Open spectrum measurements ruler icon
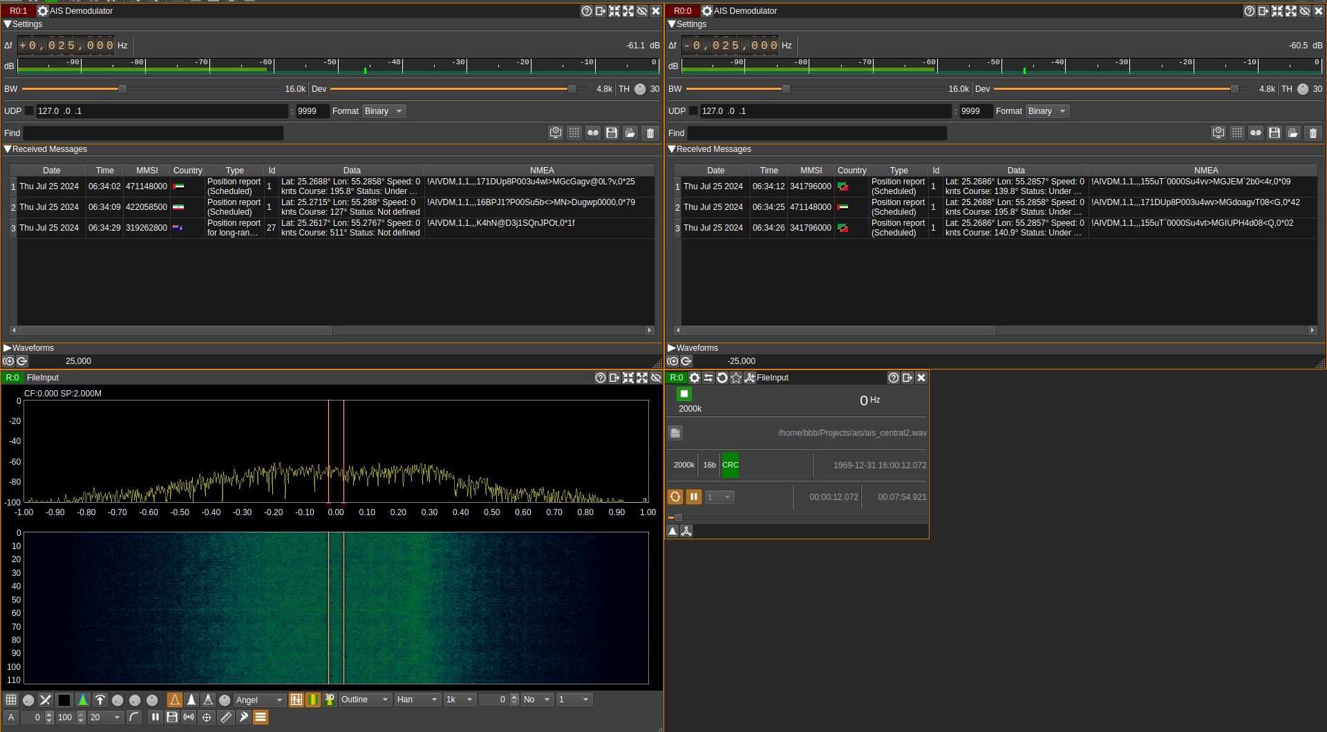 pos(226,717)
